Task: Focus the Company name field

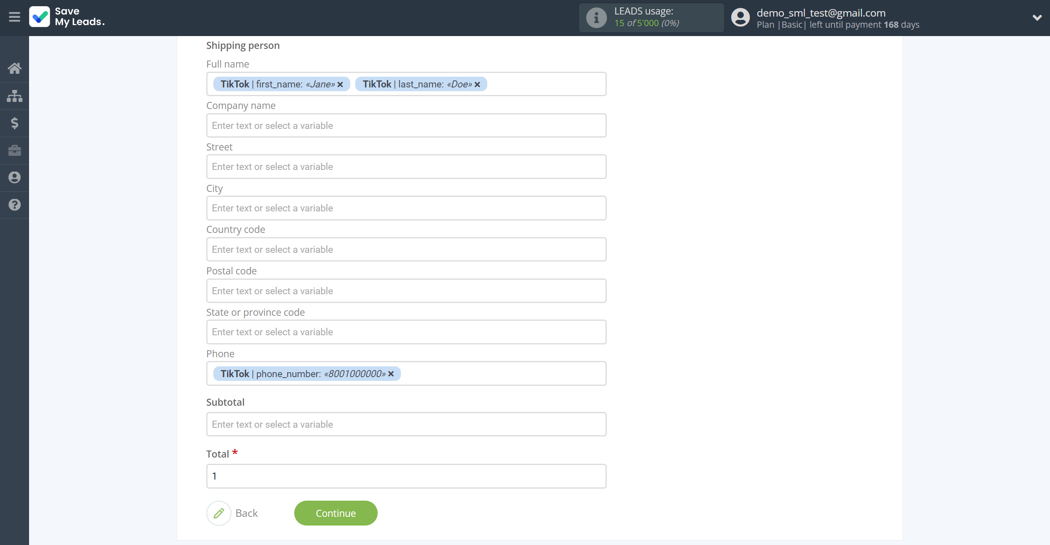Action: pyautogui.click(x=406, y=126)
